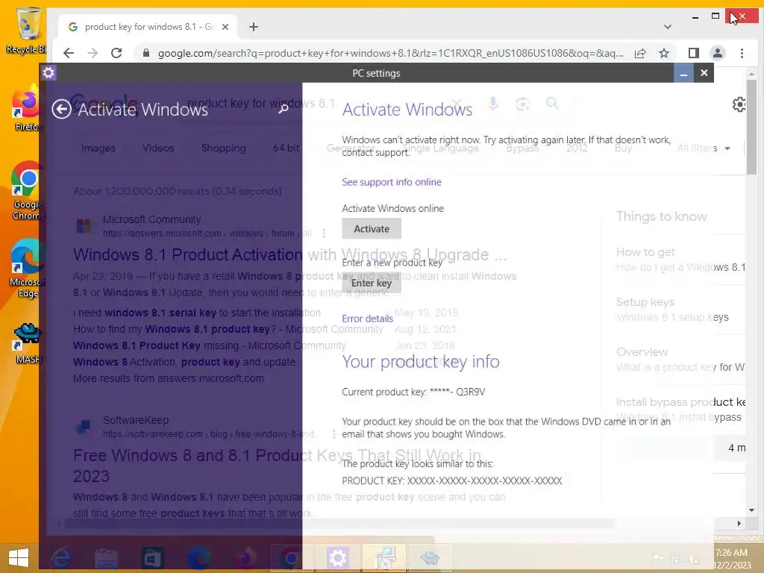Image resolution: width=764 pixels, height=573 pixels.
Task: Expand the All filters dropdown
Action: pos(704,148)
